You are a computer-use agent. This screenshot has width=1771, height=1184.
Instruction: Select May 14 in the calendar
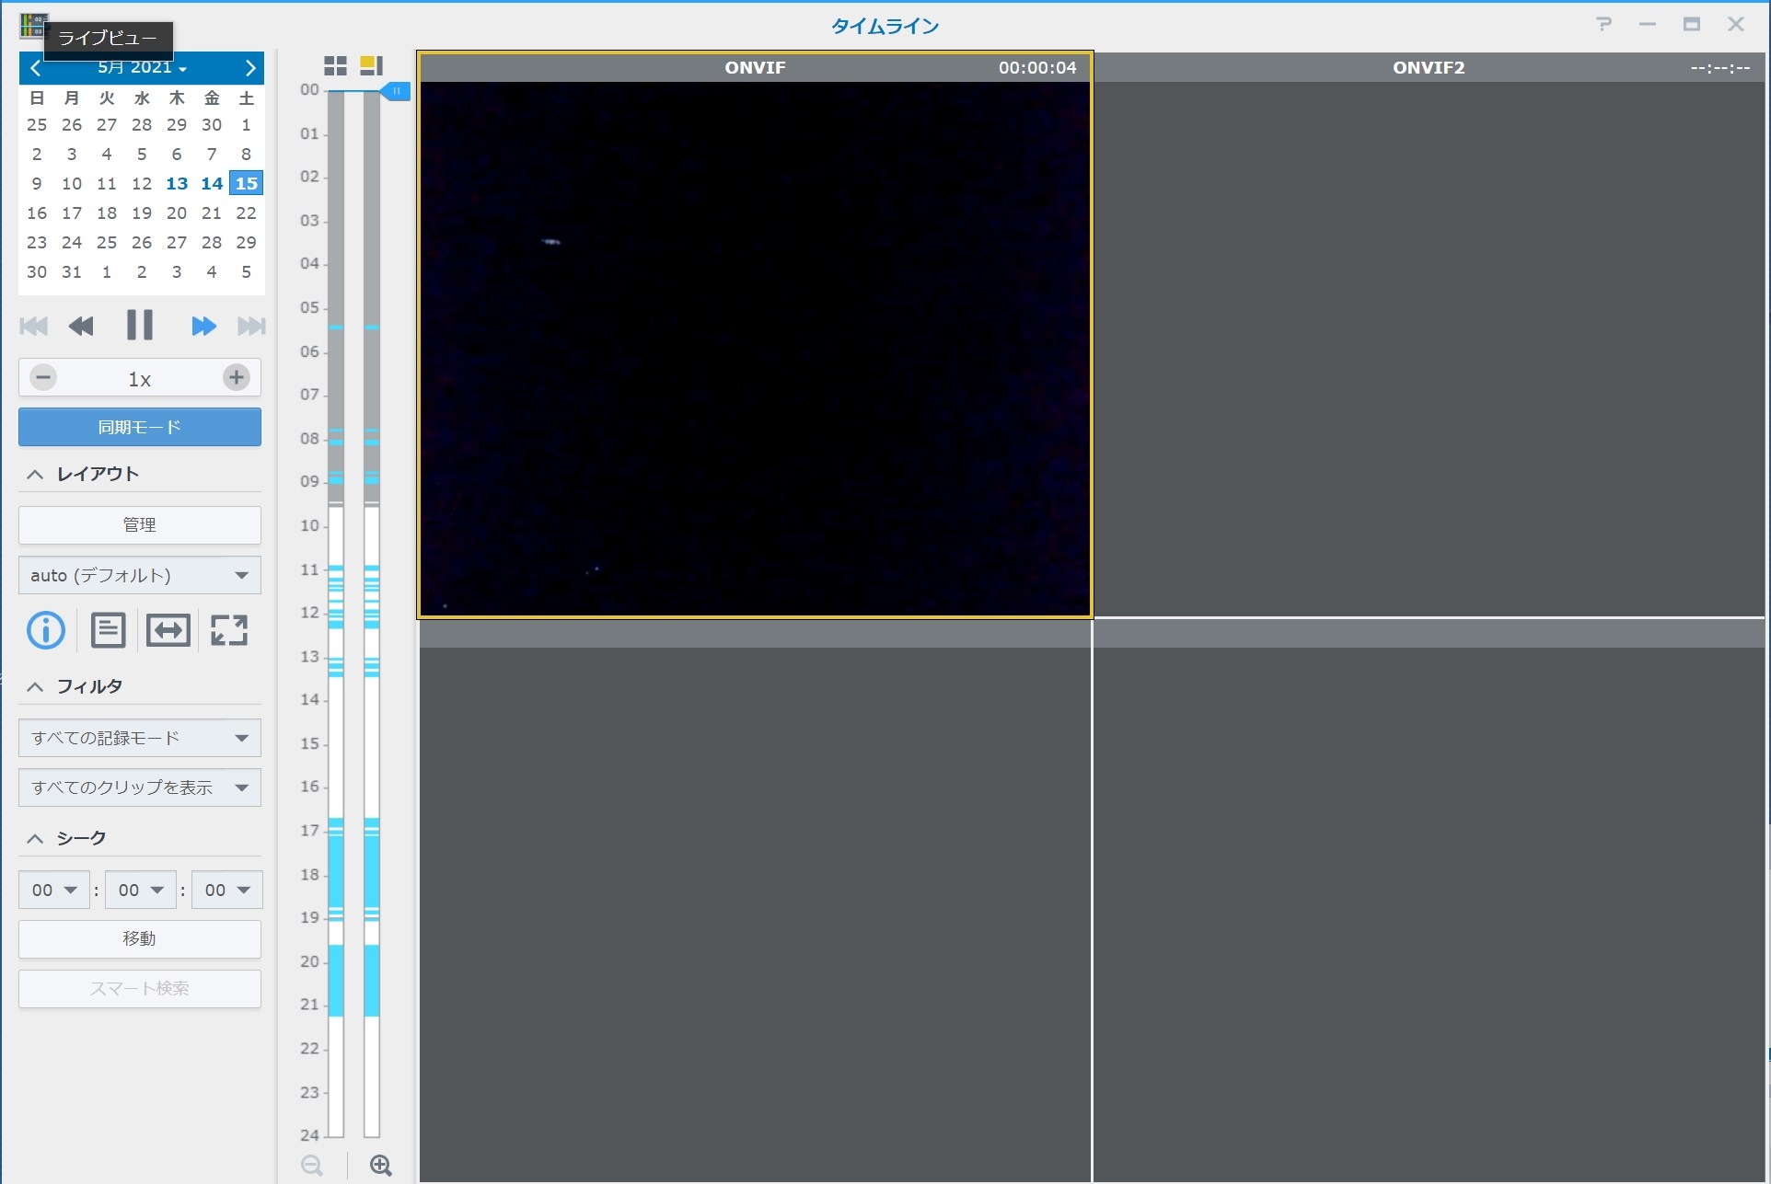click(212, 183)
